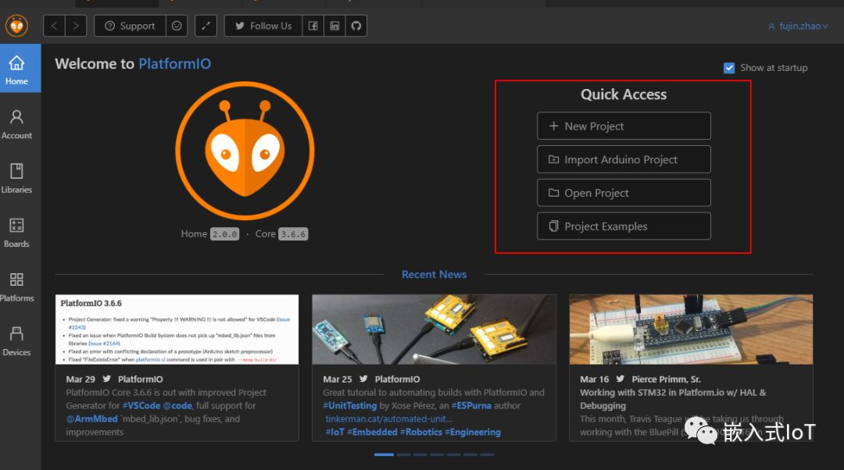Image resolution: width=844 pixels, height=470 pixels.
Task: Click the smiley feedback icon
Action: 177,26
